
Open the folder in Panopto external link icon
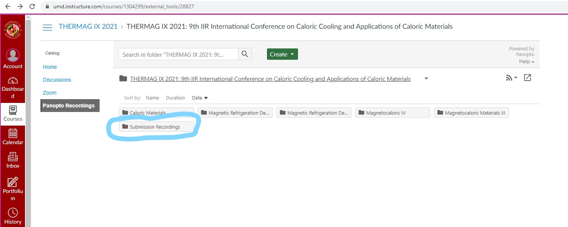(x=527, y=78)
